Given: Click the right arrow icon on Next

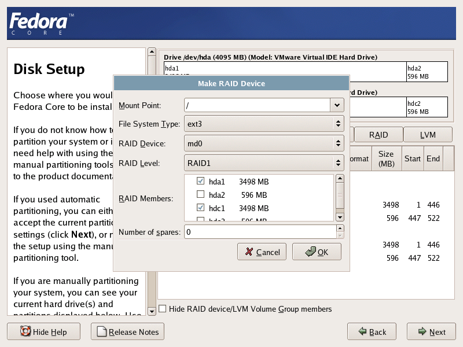Looking at the screenshot, I should click(x=422, y=331).
